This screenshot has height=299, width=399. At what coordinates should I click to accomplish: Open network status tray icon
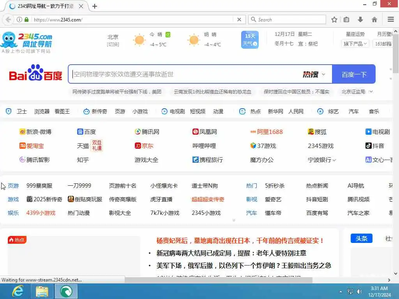tap(350, 291)
